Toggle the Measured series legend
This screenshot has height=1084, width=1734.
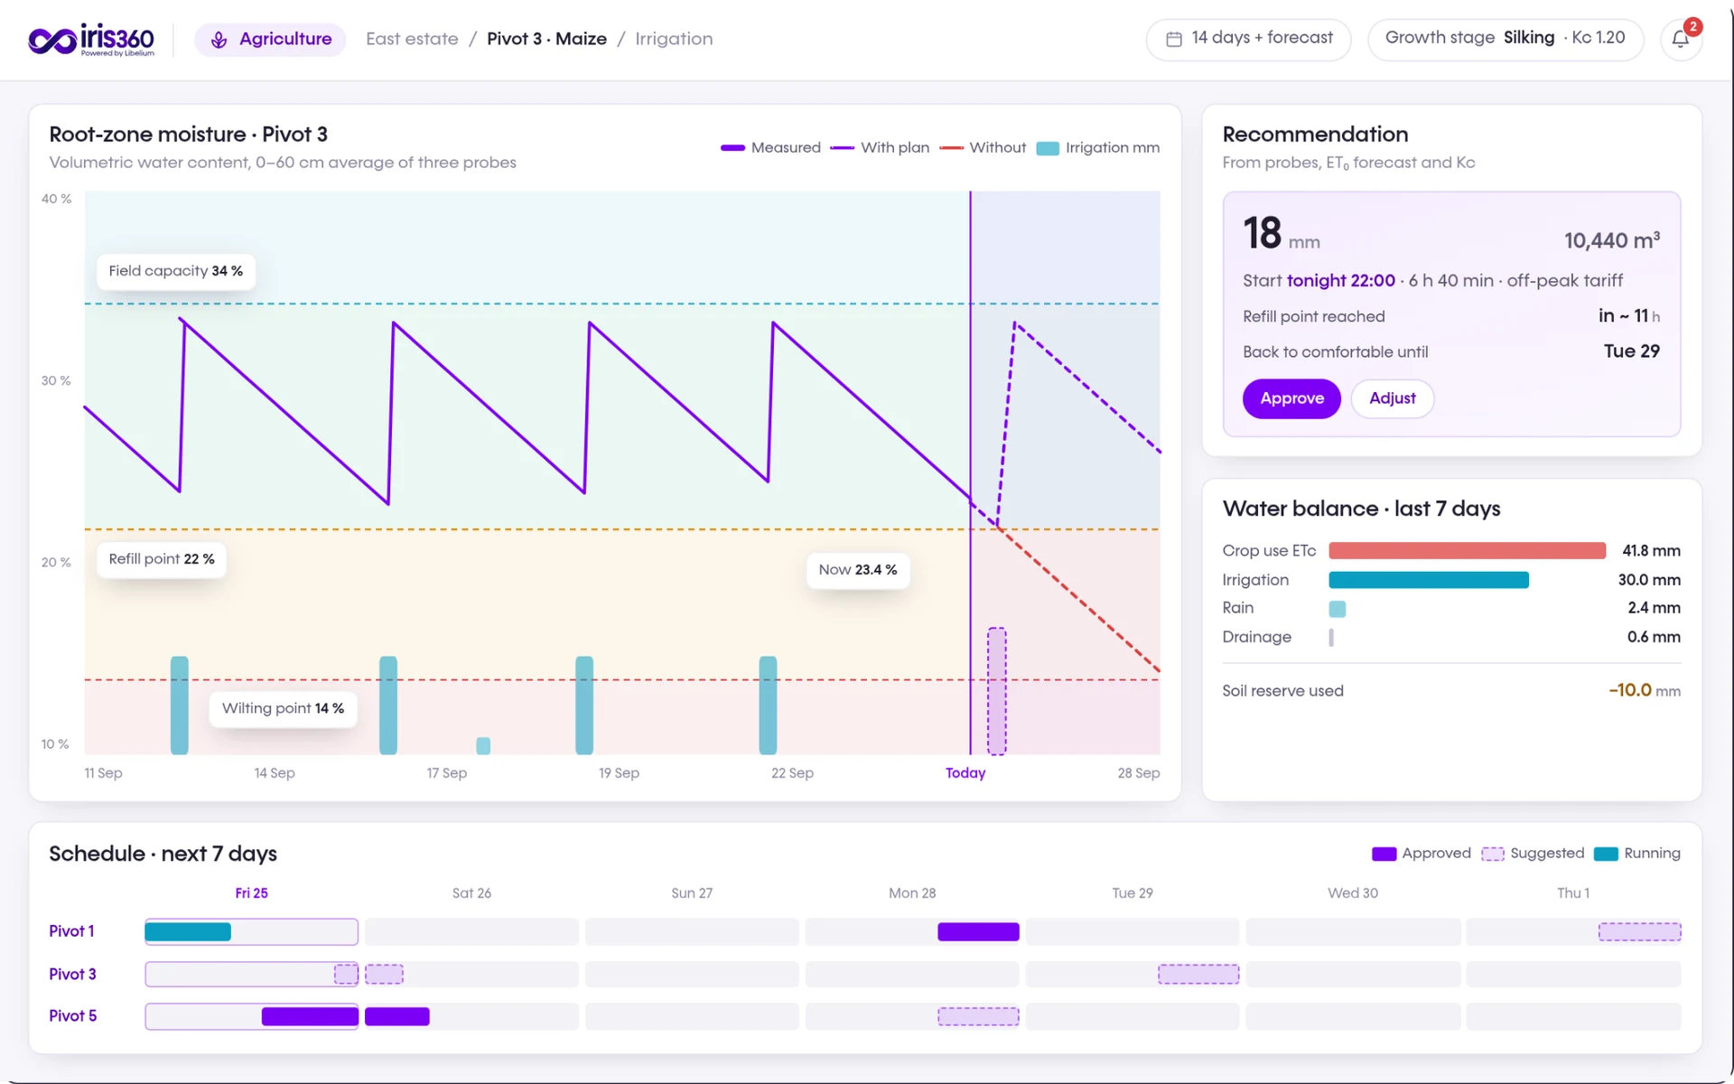[x=770, y=147]
